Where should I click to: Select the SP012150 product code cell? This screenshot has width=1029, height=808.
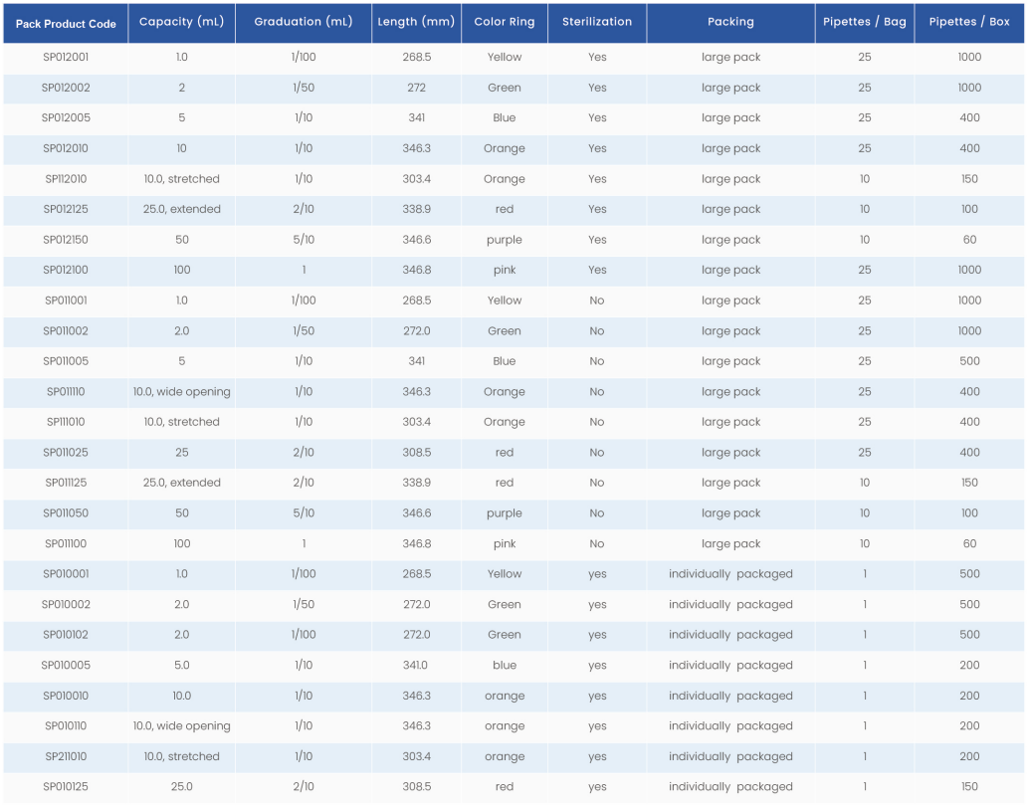pyautogui.click(x=66, y=240)
